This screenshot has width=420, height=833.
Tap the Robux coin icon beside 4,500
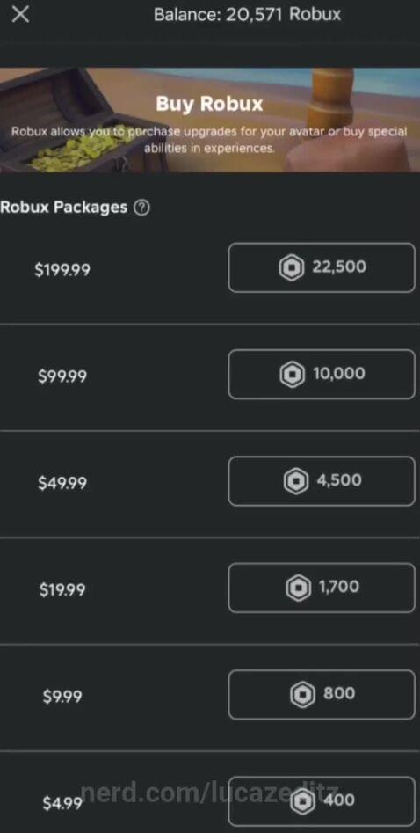coord(296,481)
